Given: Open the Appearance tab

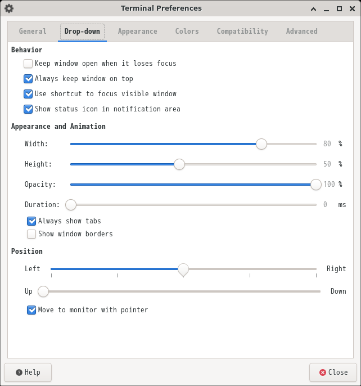Looking at the screenshot, I should pyautogui.click(x=138, y=32).
